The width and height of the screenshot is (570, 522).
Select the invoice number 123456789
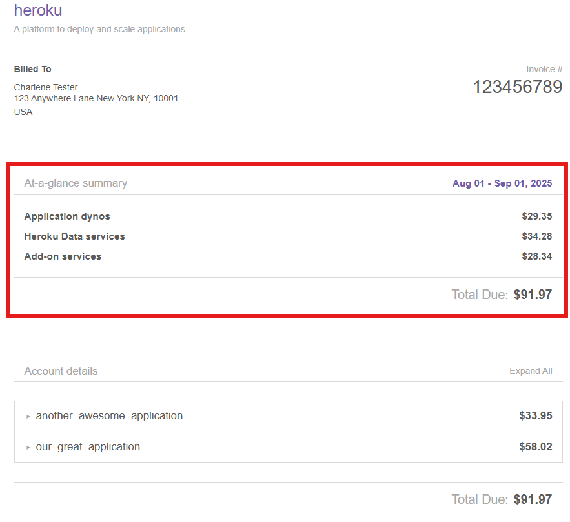pos(517,87)
